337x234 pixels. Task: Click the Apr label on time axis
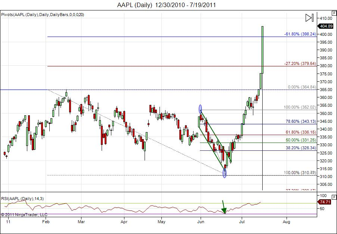click(x=124, y=222)
